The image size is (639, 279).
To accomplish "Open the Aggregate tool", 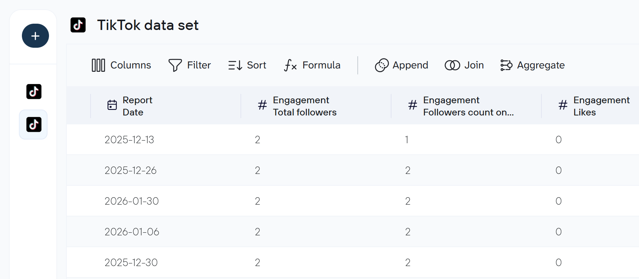I will pyautogui.click(x=532, y=65).
